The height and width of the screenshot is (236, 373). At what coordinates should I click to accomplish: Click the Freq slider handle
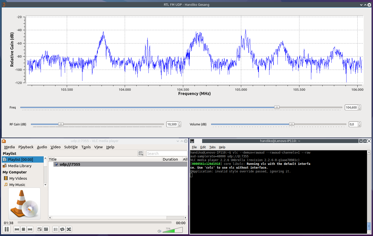[x=277, y=107]
